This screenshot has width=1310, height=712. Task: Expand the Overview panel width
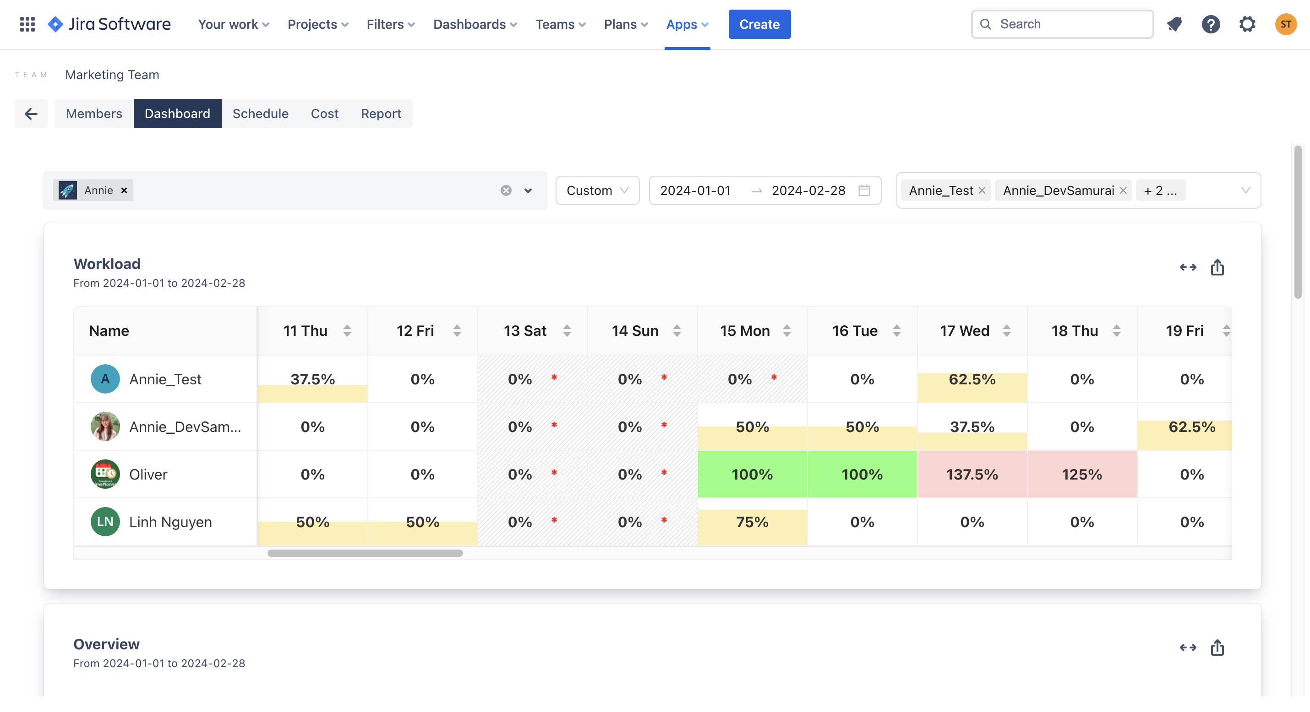pyautogui.click(x=1188, y=647)
